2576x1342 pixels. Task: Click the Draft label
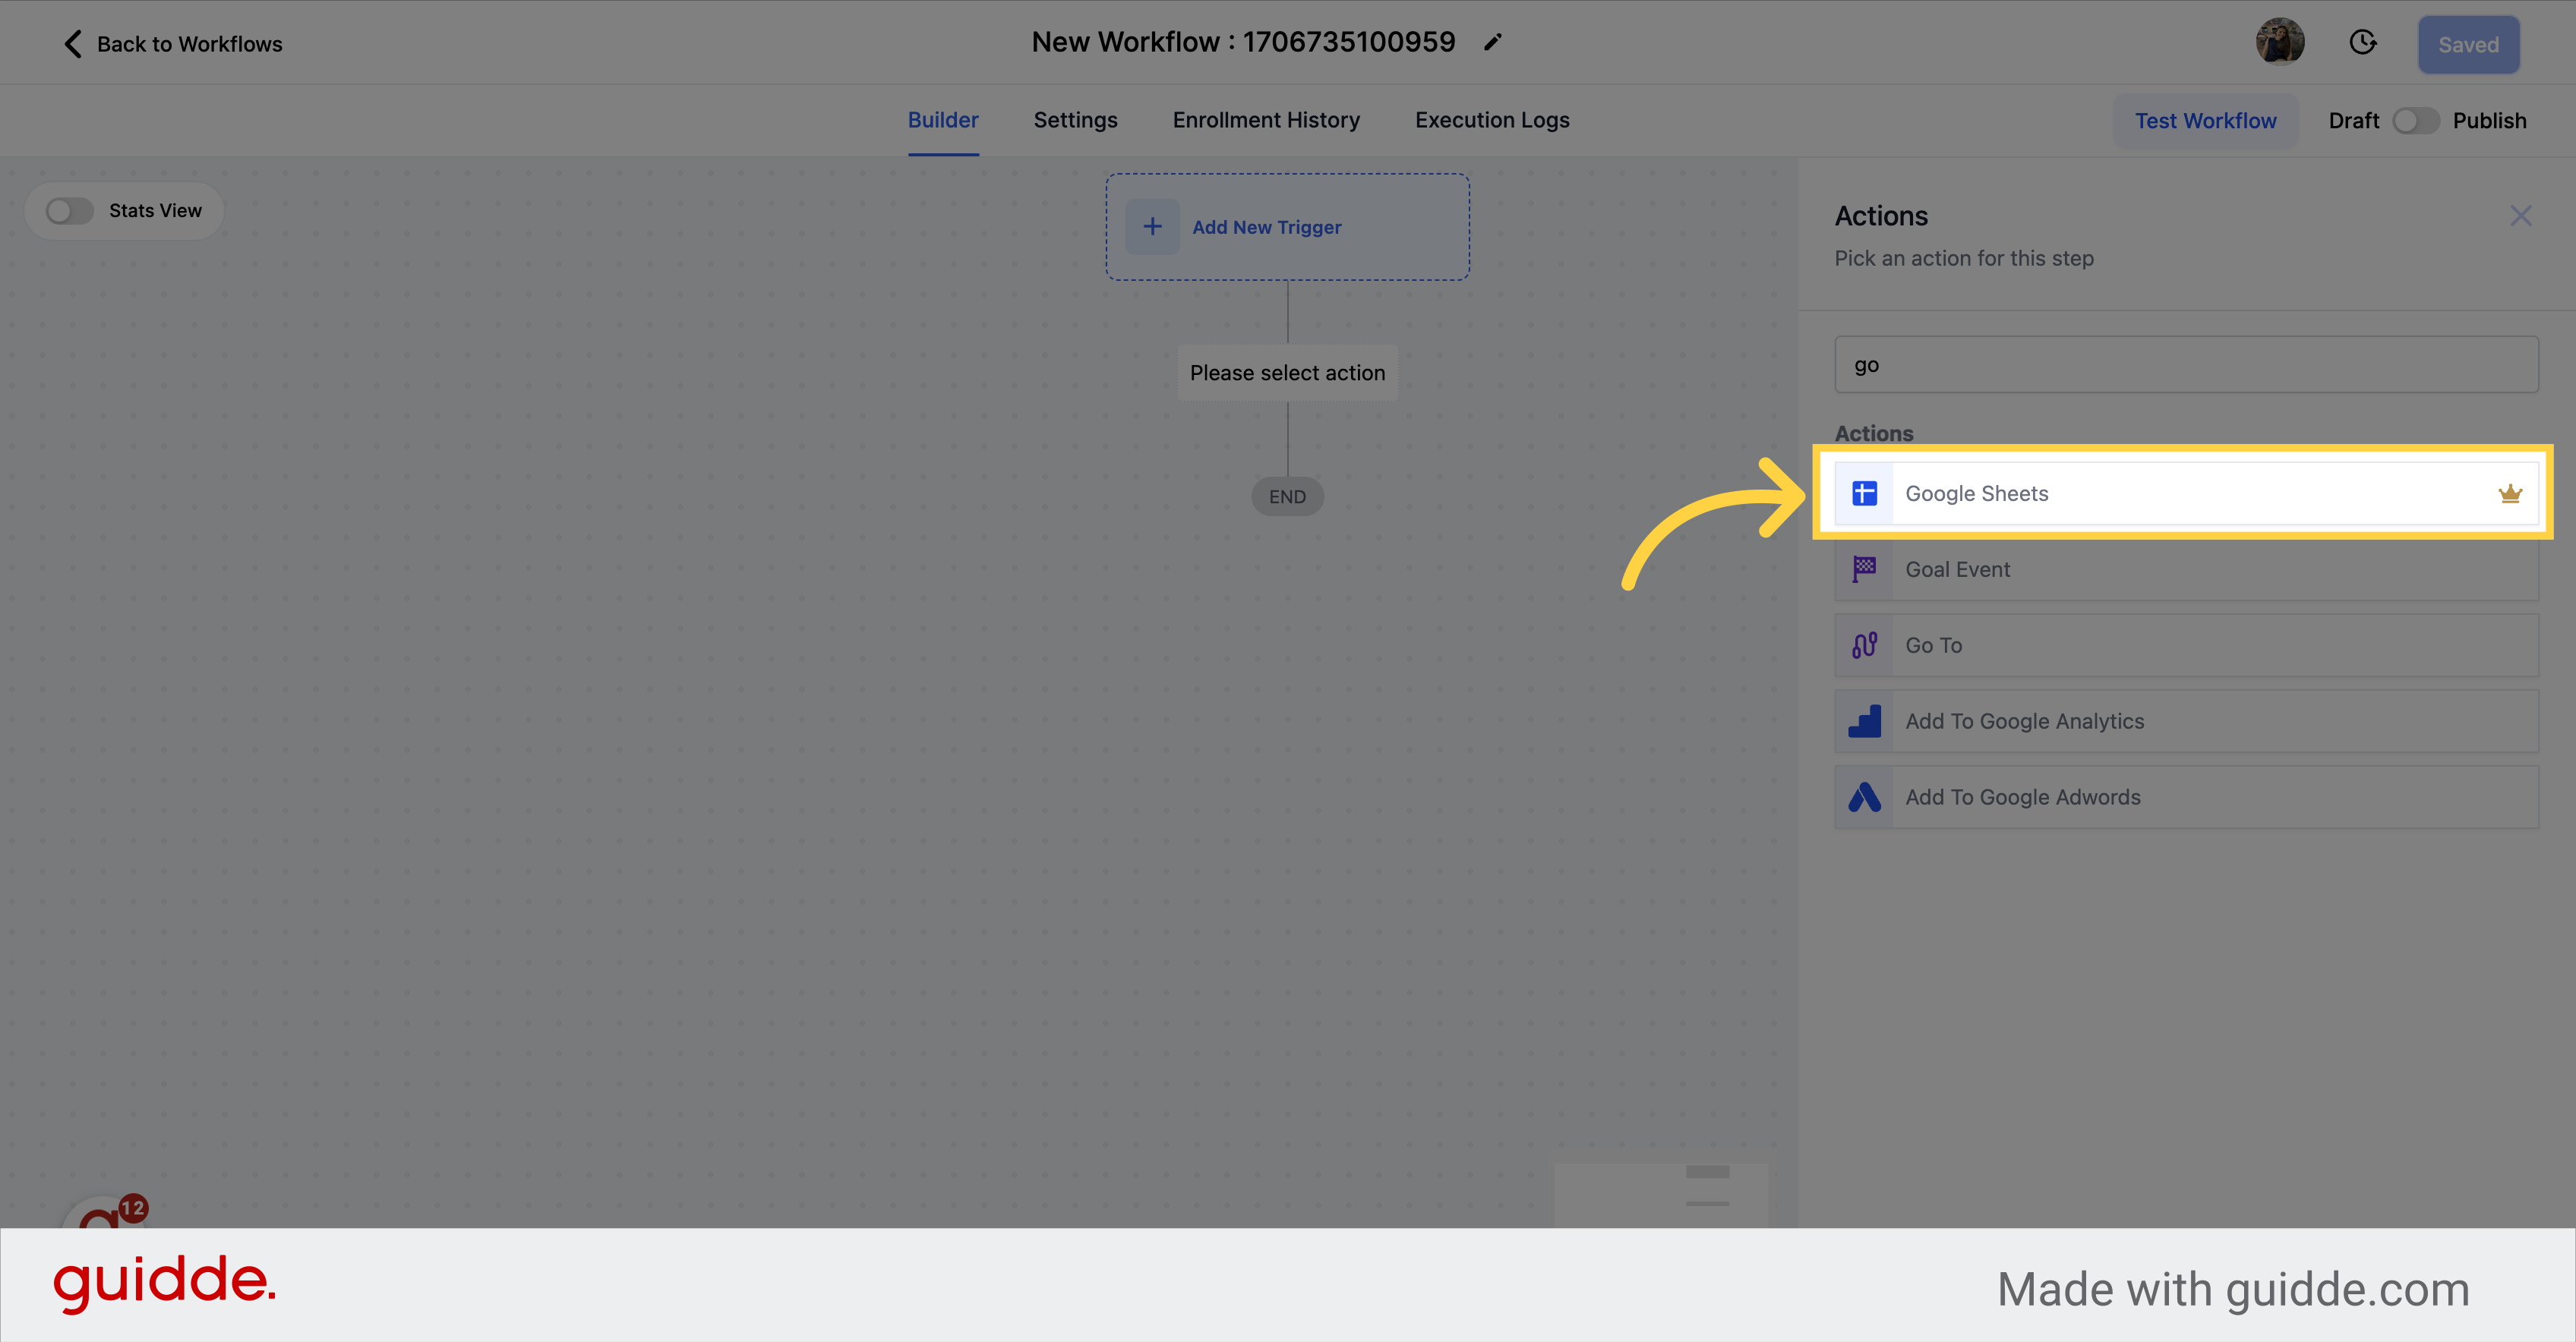click(2353, 121)
